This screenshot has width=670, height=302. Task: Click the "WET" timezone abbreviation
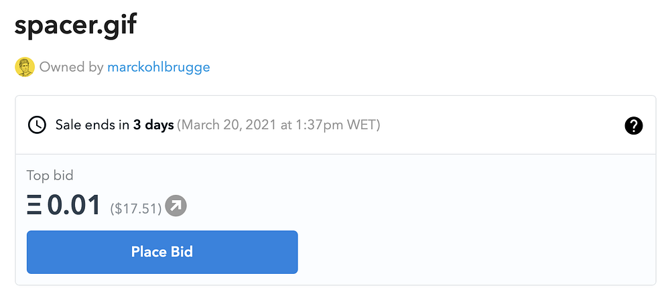click(x=360, y=125)
